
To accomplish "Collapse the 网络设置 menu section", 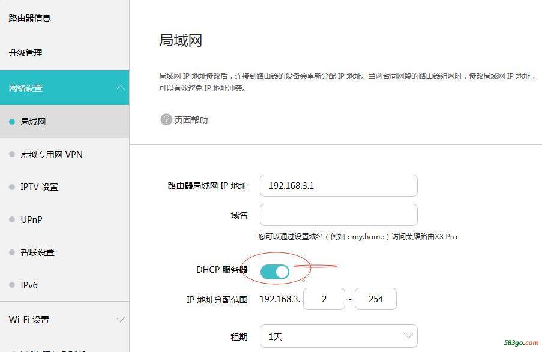I will tap(65, 88).
